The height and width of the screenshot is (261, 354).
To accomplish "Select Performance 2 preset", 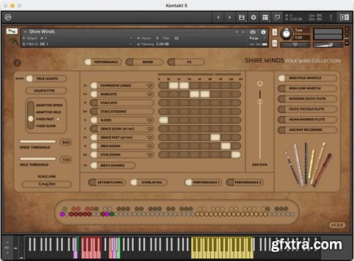I will 245,182.
